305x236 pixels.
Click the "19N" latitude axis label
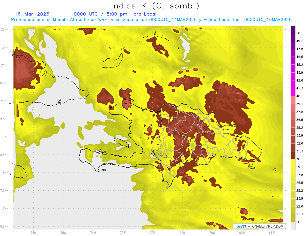[4, 137]
